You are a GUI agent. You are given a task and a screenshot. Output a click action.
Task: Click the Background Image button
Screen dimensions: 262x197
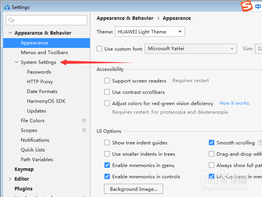click(x=133, y=189)
